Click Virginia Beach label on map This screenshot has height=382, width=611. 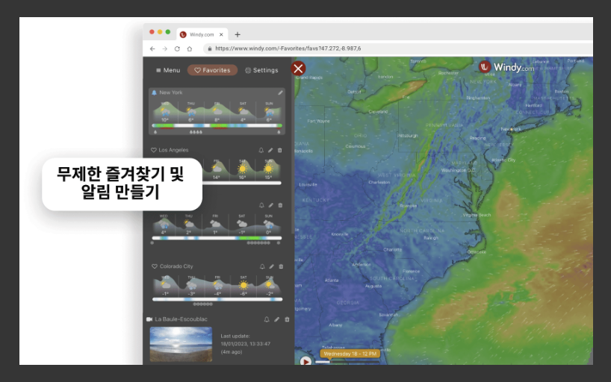click(x=477, y=215)
